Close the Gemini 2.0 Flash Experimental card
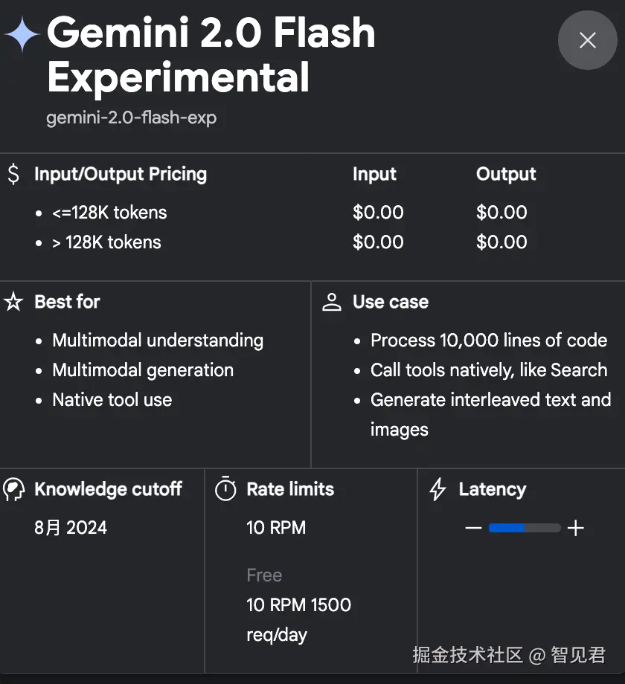 tap(588, 40)
